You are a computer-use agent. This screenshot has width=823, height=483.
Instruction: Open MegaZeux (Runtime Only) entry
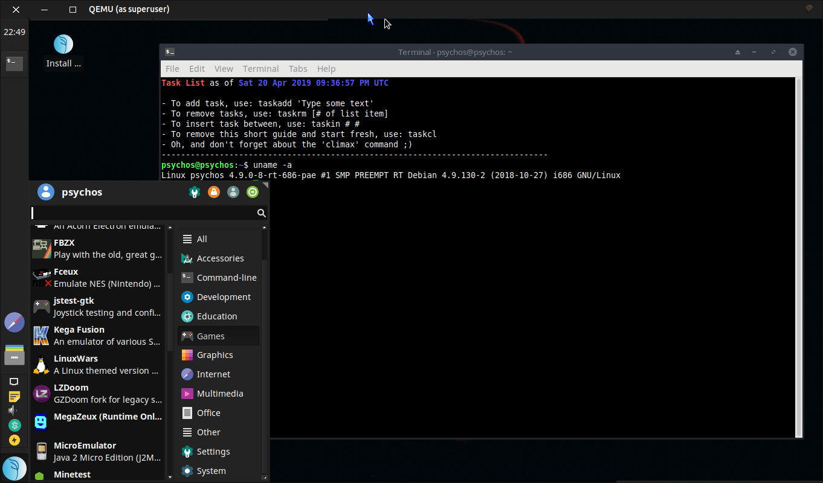click(97, 423)
